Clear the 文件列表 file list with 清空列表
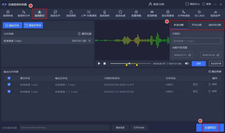The height and width of the screenshot is (133, 225). [x=85, y=34]
